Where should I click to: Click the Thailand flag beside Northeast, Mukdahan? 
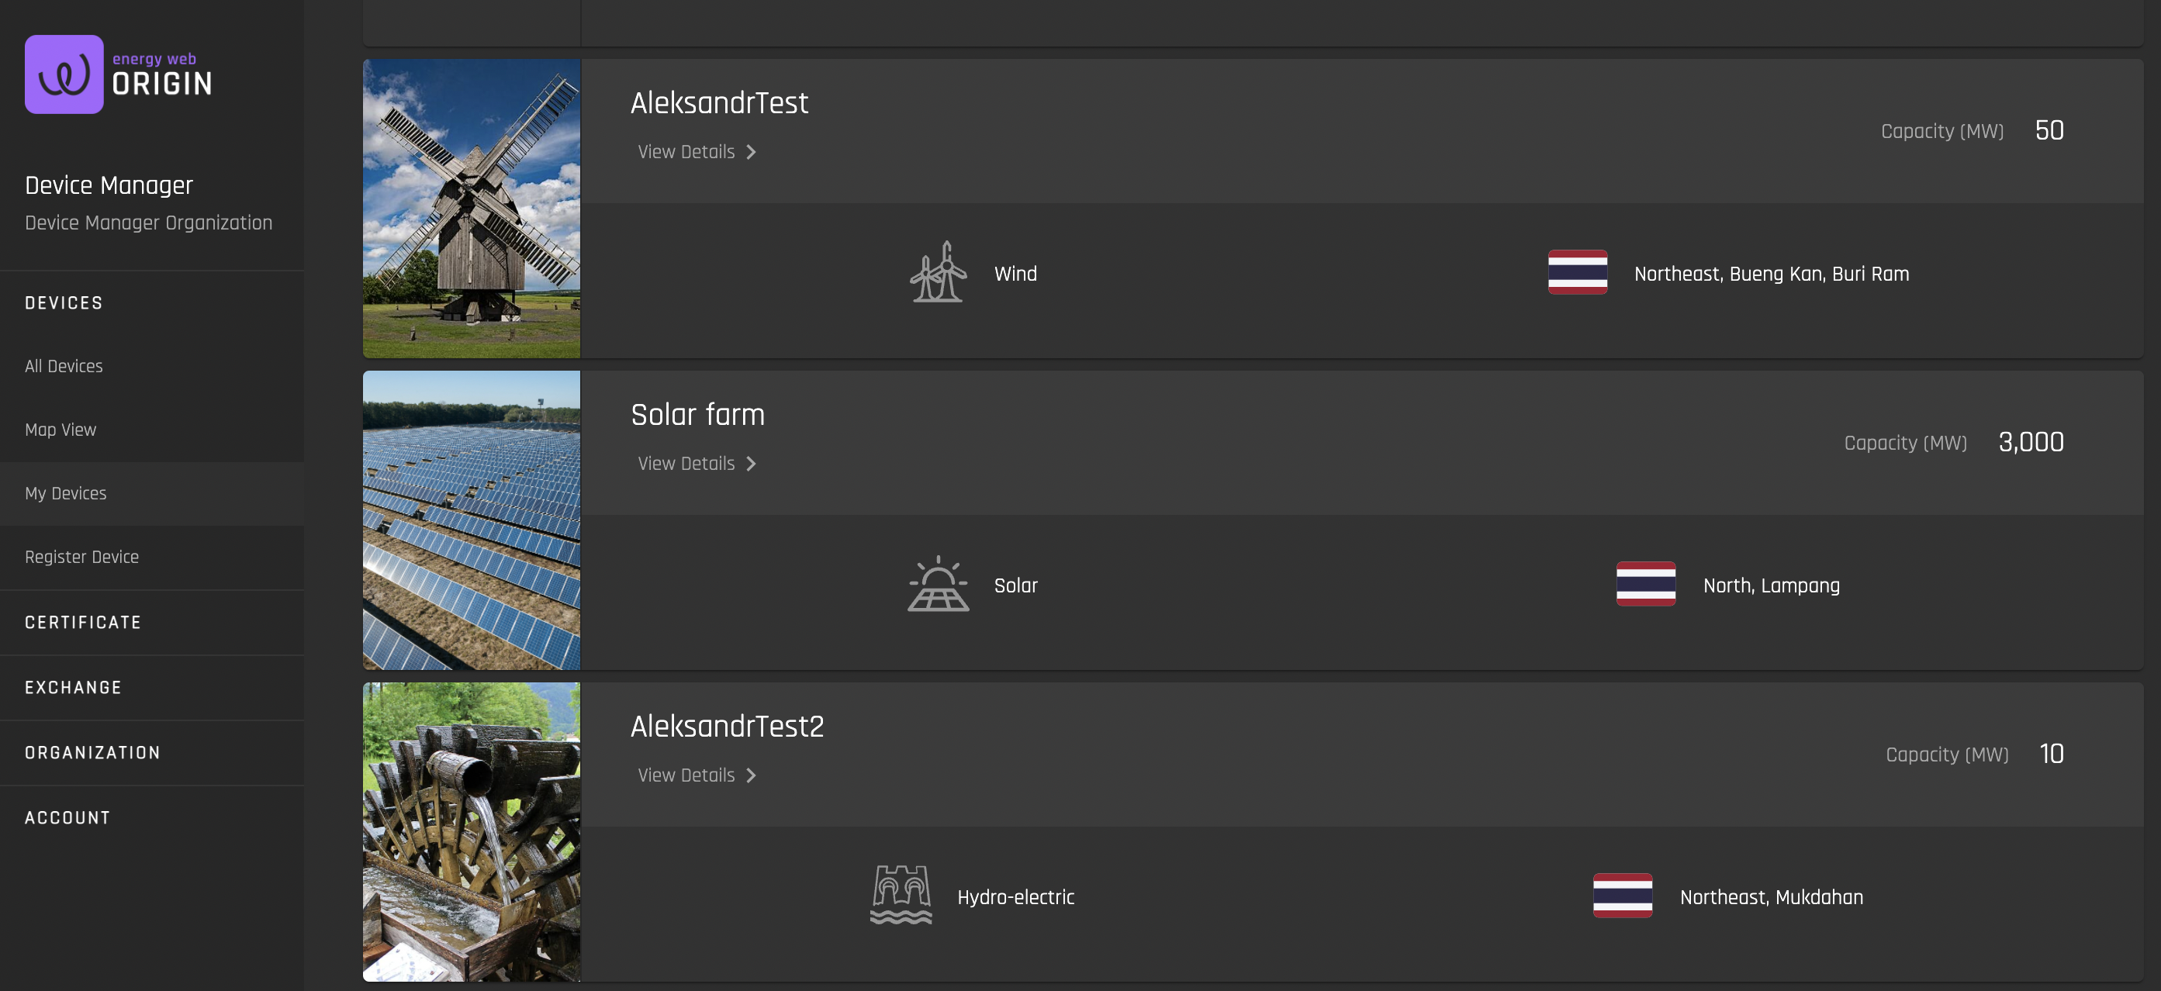[1623, 896]
